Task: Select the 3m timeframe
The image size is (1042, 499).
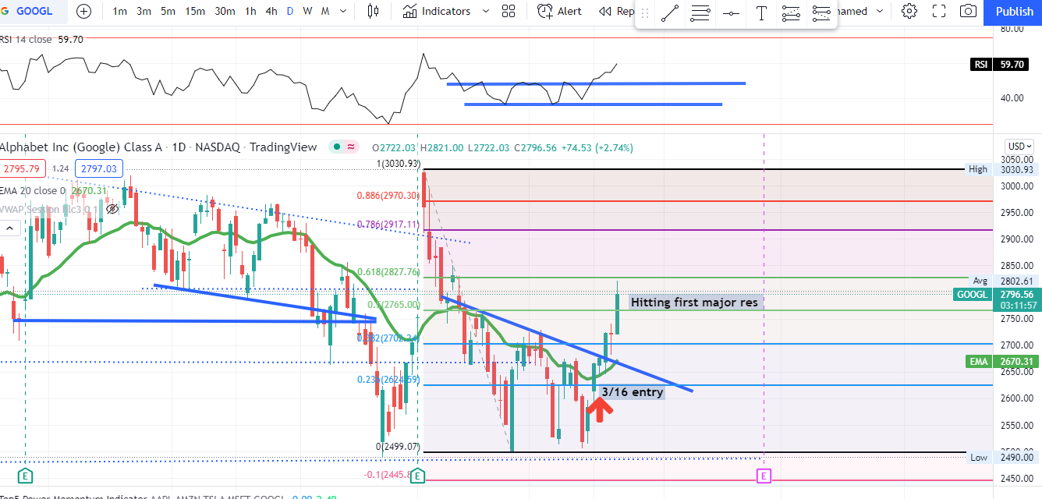Action: pos(144,11)
